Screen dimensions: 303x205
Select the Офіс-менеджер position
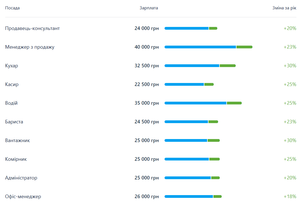23,196
